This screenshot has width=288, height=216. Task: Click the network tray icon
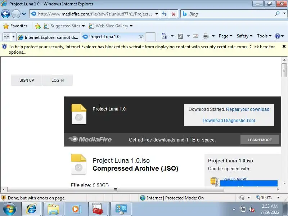tap(243, 209)
